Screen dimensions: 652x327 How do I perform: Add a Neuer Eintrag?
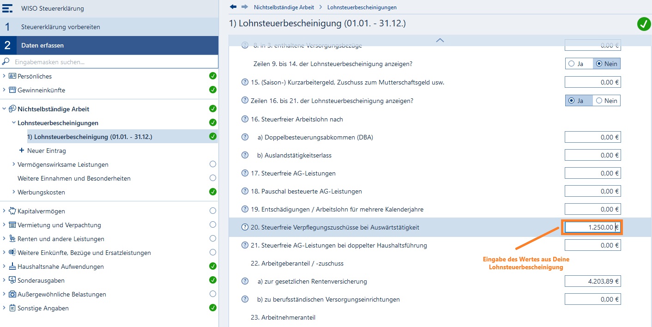[x=42, y=151]
